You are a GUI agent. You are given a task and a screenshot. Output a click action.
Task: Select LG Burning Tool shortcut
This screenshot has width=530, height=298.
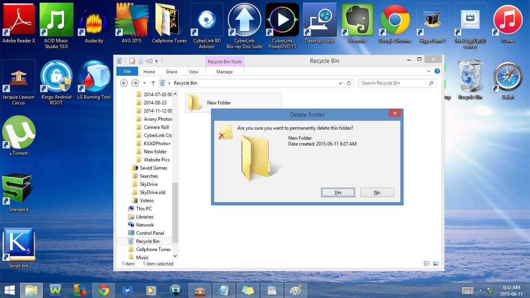pos(94,80)
